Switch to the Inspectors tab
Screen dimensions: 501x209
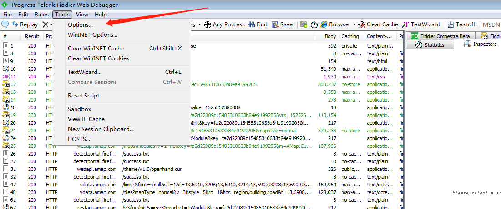coord(481,44)
